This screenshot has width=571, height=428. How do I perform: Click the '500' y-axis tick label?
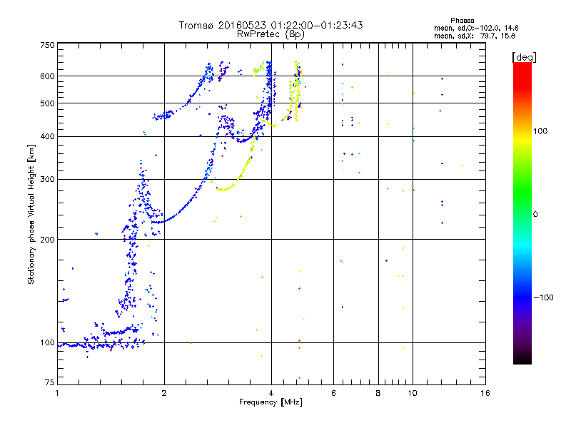[47, 103]
